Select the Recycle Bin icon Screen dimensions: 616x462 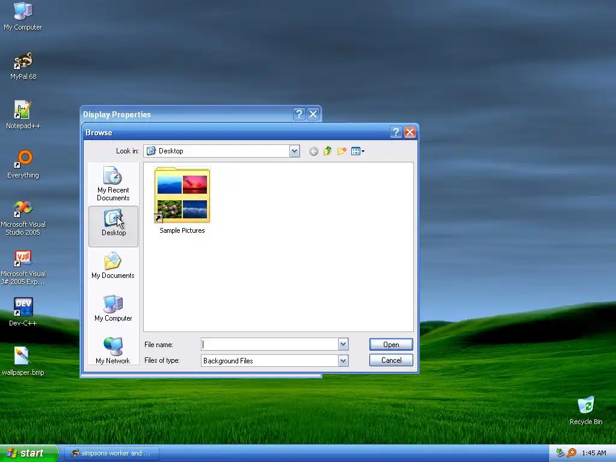click(586, 410)
